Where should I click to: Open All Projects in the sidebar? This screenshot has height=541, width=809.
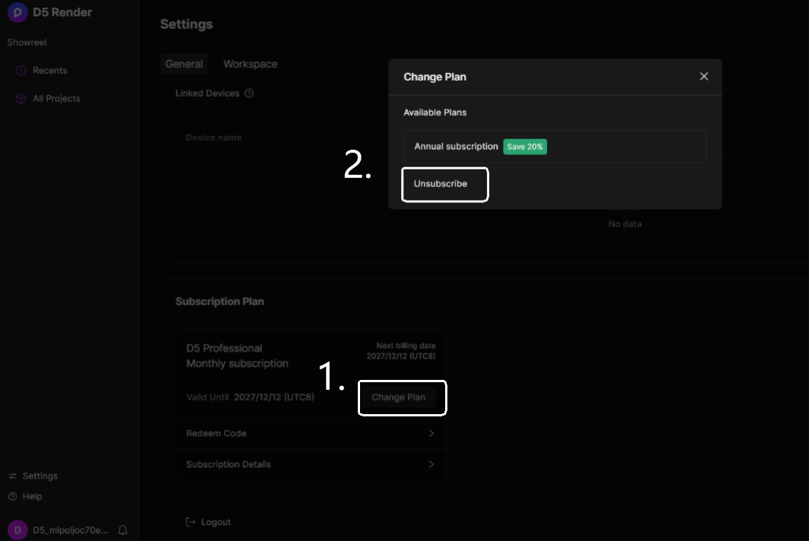pyautogui.click(x=56, y=99)
